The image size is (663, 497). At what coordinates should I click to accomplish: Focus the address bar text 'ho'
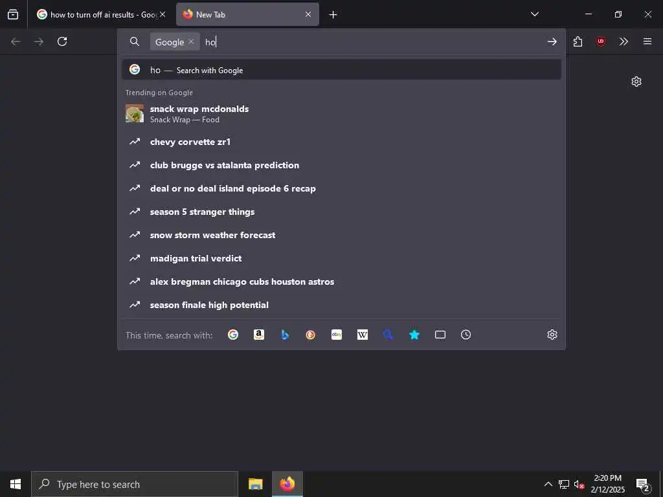pyautogui.click(x=210, y=42)
